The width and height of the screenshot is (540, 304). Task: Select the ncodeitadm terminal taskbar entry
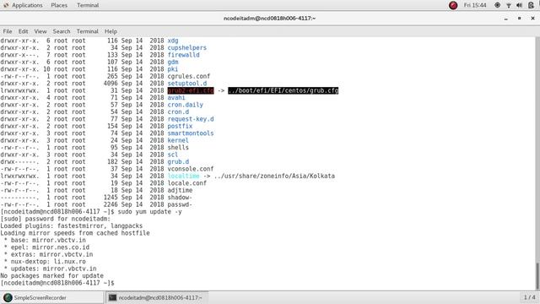[156, 297]
